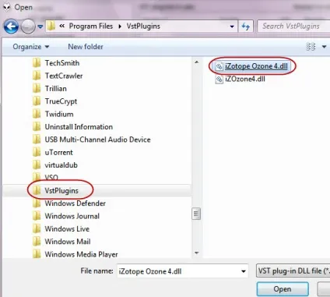Select the VSO folder

[51, 178]
